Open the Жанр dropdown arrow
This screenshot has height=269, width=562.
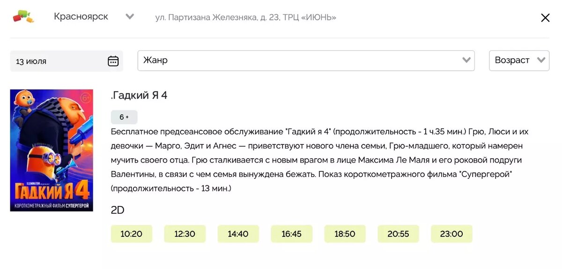pos(466,60)
